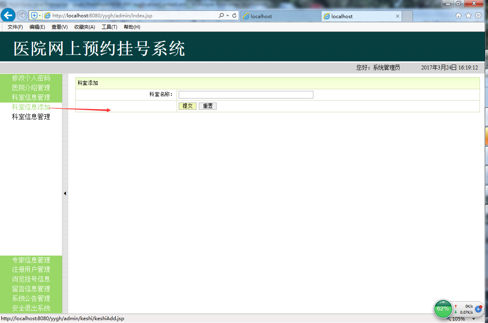The image size is (488, 323).
Task: Expand 修改个人密码 sidebar section
Action: pyautogui.click(x=31, y=78)
